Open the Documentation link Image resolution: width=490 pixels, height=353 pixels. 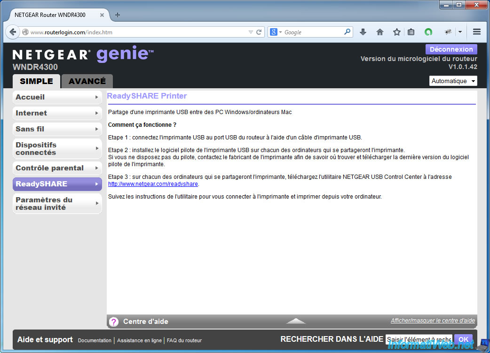tap(95, 340)
